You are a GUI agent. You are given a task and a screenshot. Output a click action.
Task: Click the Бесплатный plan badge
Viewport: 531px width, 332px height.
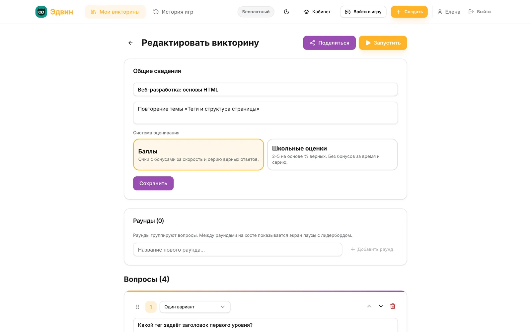[256, 12]
